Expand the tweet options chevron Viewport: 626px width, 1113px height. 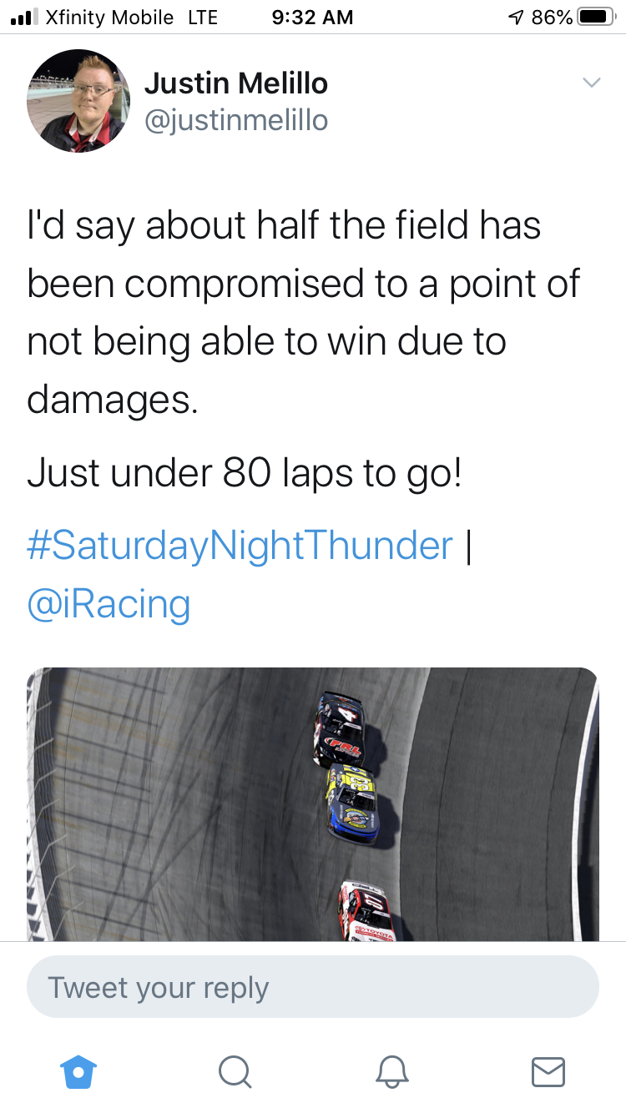[x=591, y=83]
